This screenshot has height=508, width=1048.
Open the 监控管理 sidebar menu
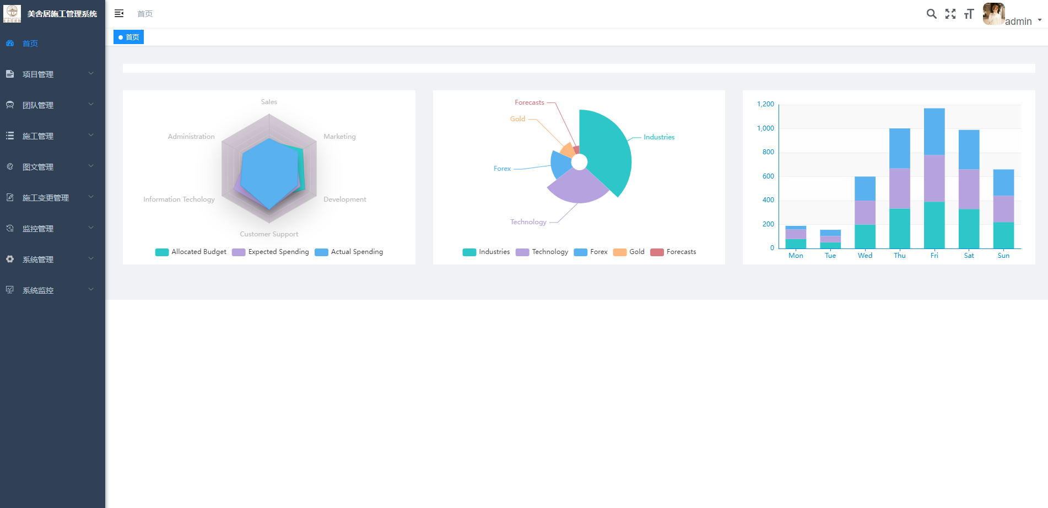click(52, 229)
